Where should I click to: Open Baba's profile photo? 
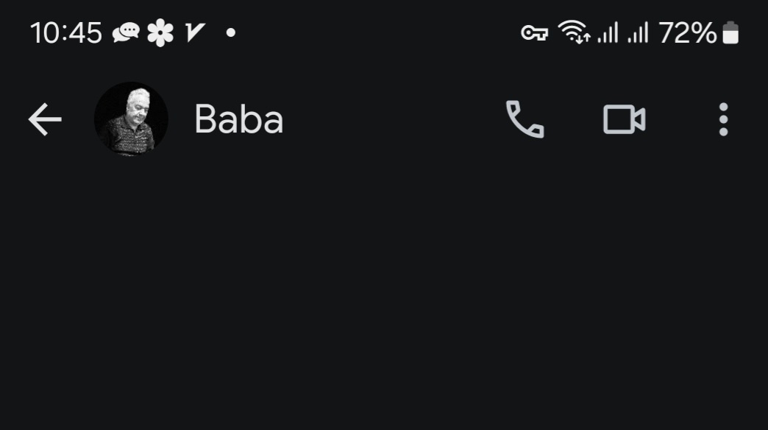coord(131,119)
